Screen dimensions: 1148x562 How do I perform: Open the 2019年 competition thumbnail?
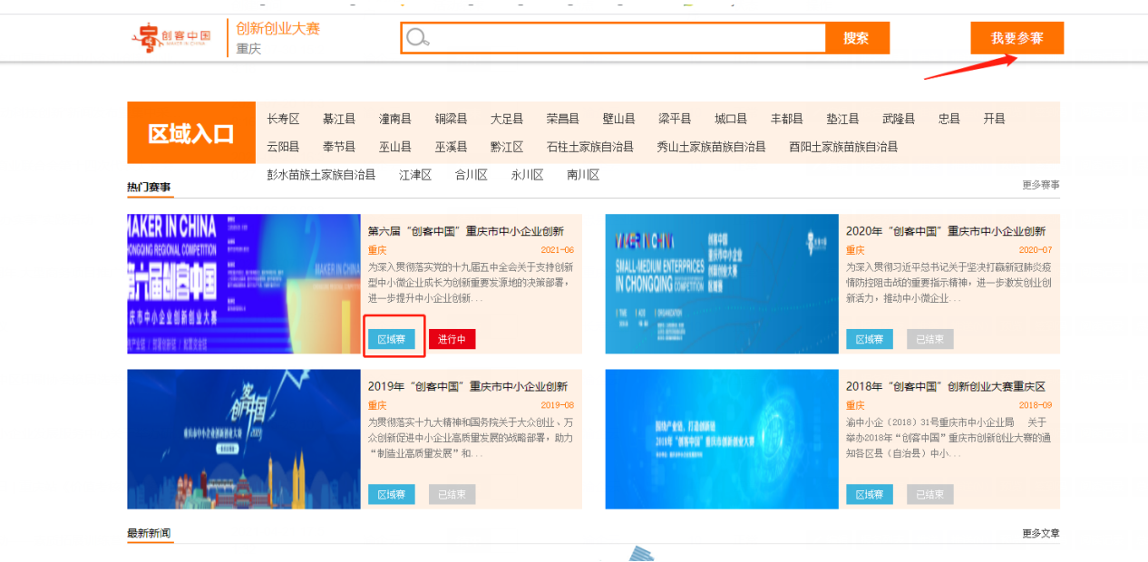click(x=244, y=439)
